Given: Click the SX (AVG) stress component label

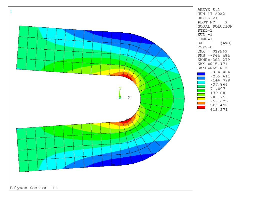Looking at the screenshot, I should tap(214, 43).
